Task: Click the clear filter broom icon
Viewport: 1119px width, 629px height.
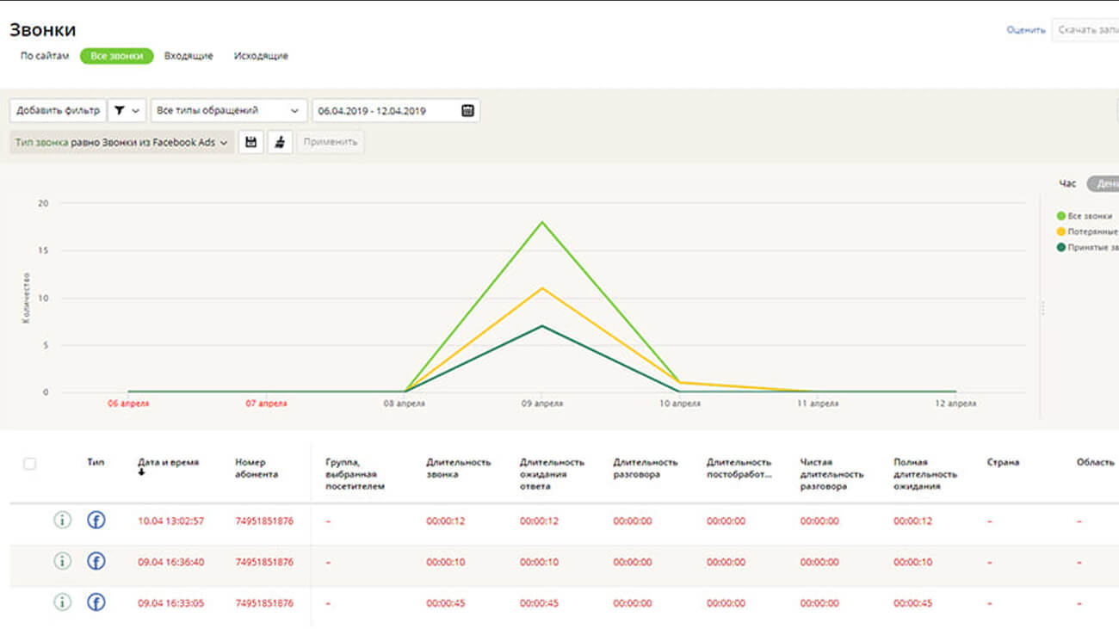Action: [x=280, y=142]
